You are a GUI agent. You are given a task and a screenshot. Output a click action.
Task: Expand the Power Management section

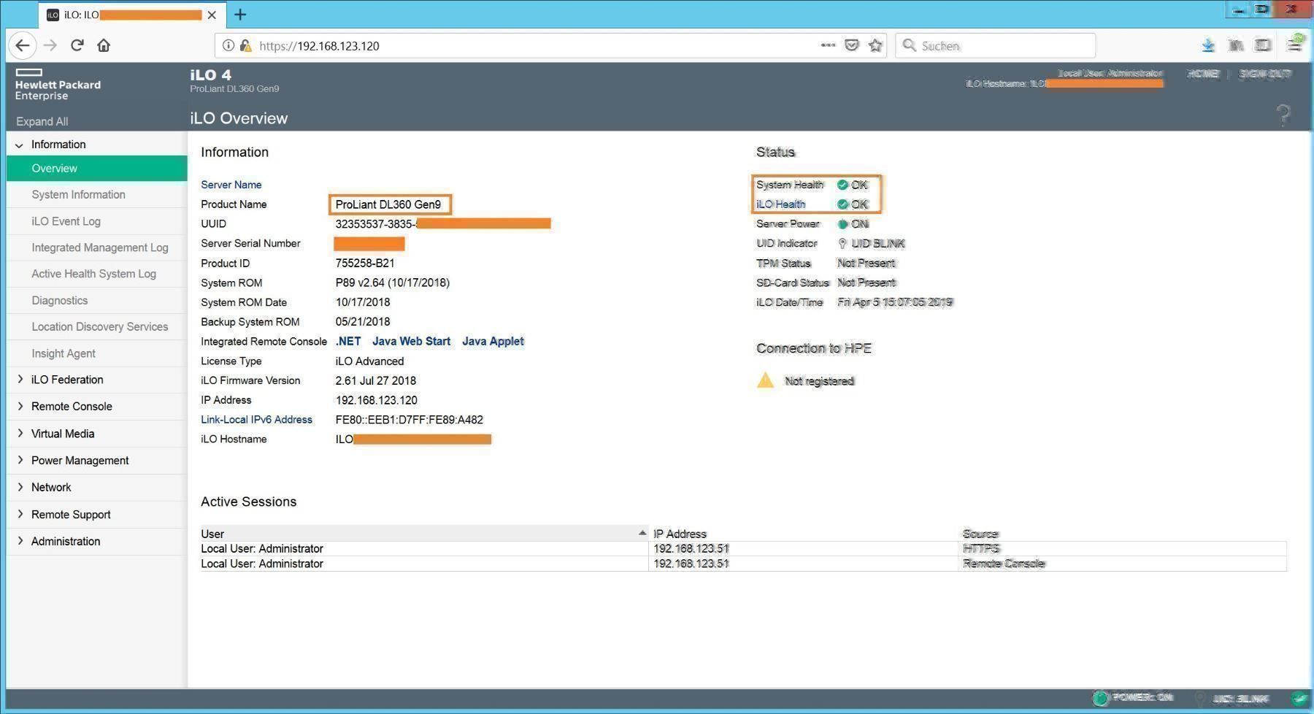point(20,460)
